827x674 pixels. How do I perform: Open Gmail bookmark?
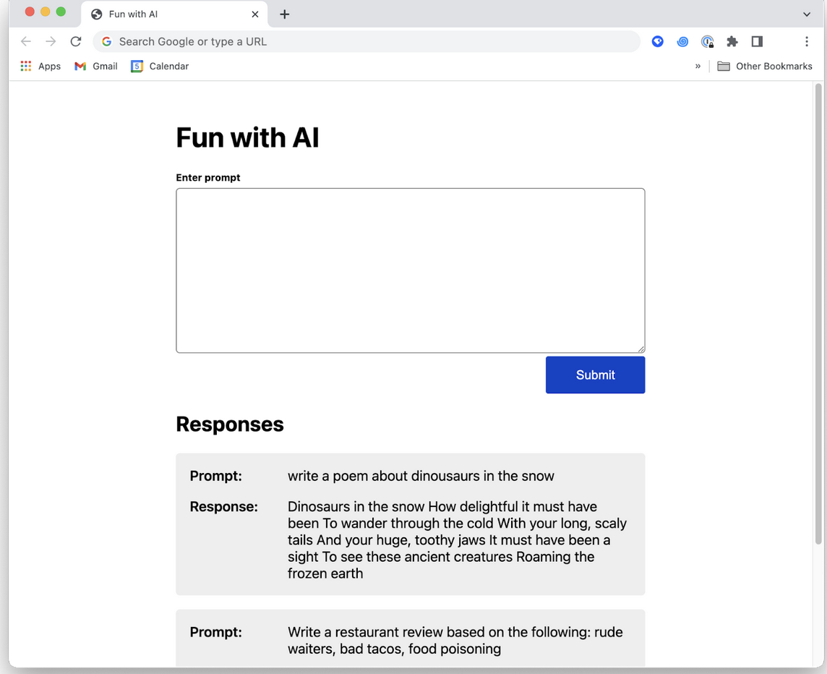tap(96, 66)
